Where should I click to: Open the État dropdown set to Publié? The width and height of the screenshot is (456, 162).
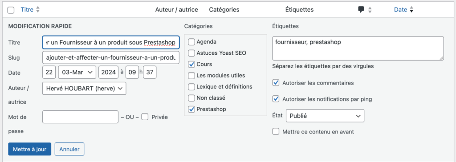pyautogui.click(x=325, y=116)
